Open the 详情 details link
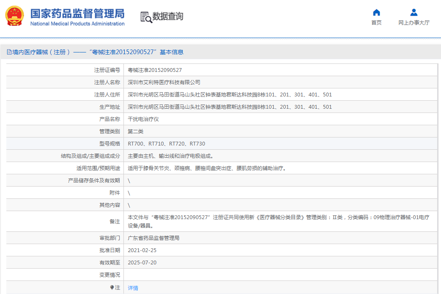 (133, 288)
